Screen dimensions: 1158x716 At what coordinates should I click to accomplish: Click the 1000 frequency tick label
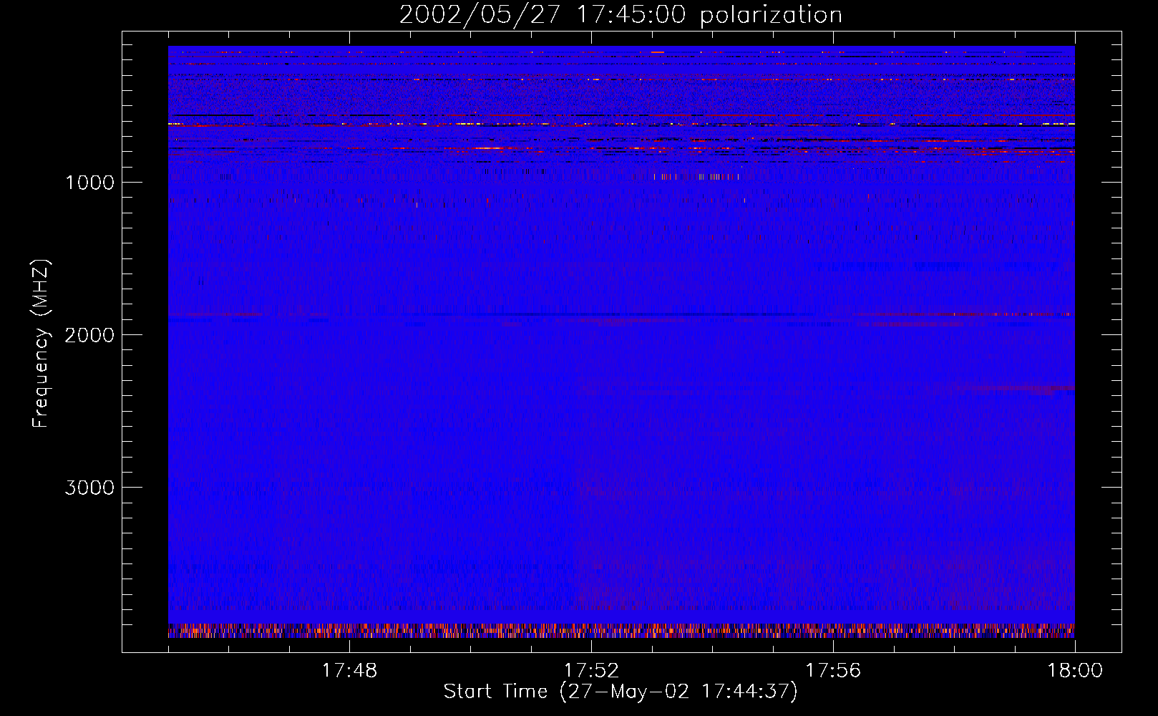tap(89, 183)
